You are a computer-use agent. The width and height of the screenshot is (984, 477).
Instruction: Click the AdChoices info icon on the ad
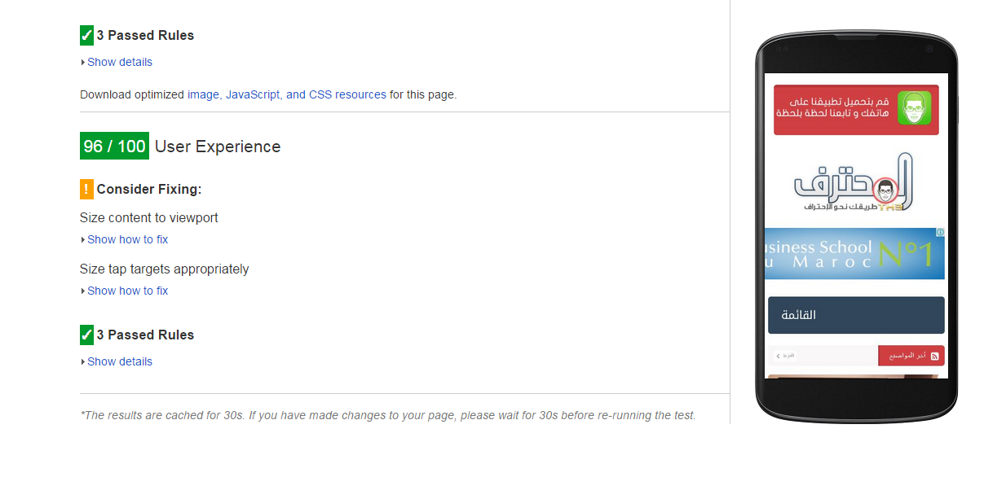point(940,233)
